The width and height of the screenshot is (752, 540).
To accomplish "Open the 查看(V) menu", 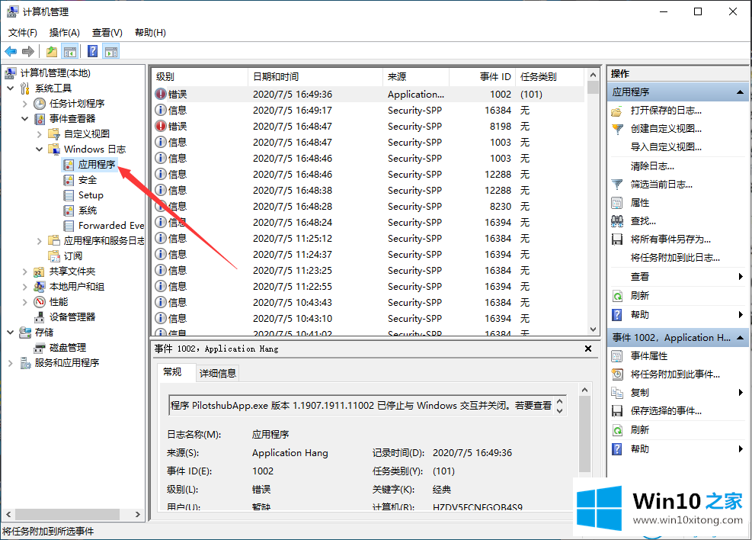I will coord(107,33).
